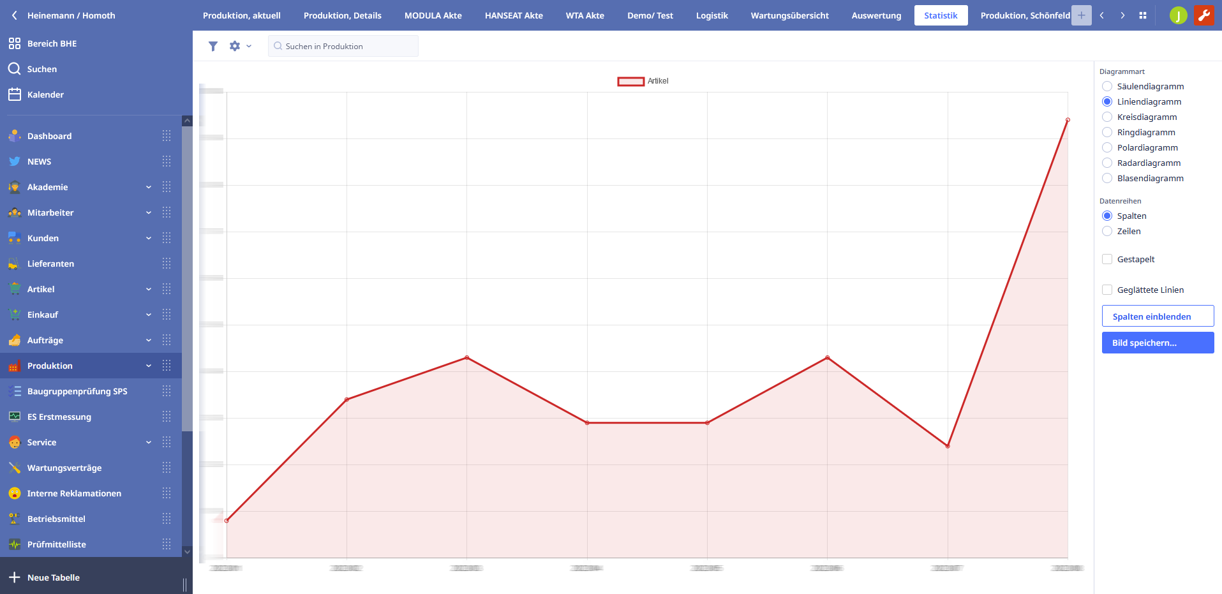Expand the Einkauf submenu chevron

tap(149, 315)
